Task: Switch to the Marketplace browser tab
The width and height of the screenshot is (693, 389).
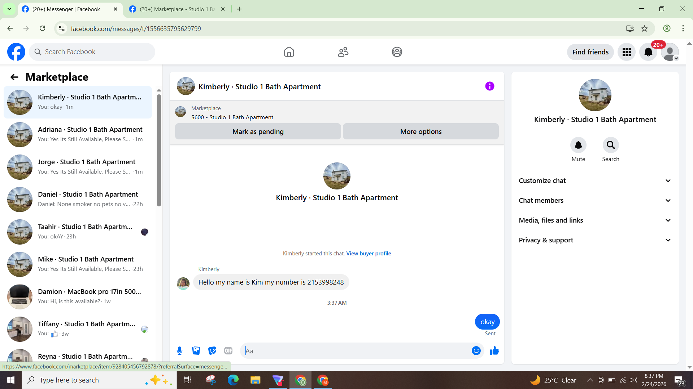Action: tap(177, 9)
